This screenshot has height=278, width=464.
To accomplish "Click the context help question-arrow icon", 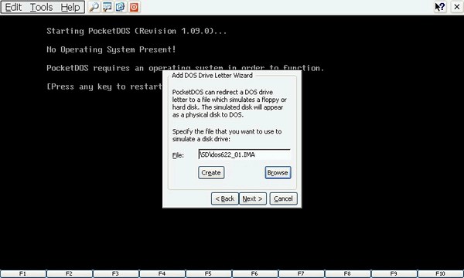I will point(440,7).
